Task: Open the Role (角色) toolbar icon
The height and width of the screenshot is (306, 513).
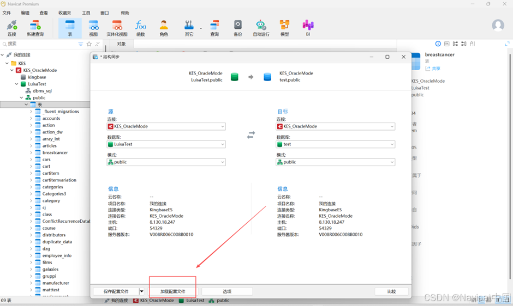Action: pos(164,28)
